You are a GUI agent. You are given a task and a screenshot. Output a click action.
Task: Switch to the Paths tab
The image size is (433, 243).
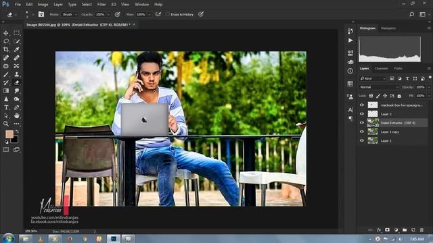pos(398,68)
